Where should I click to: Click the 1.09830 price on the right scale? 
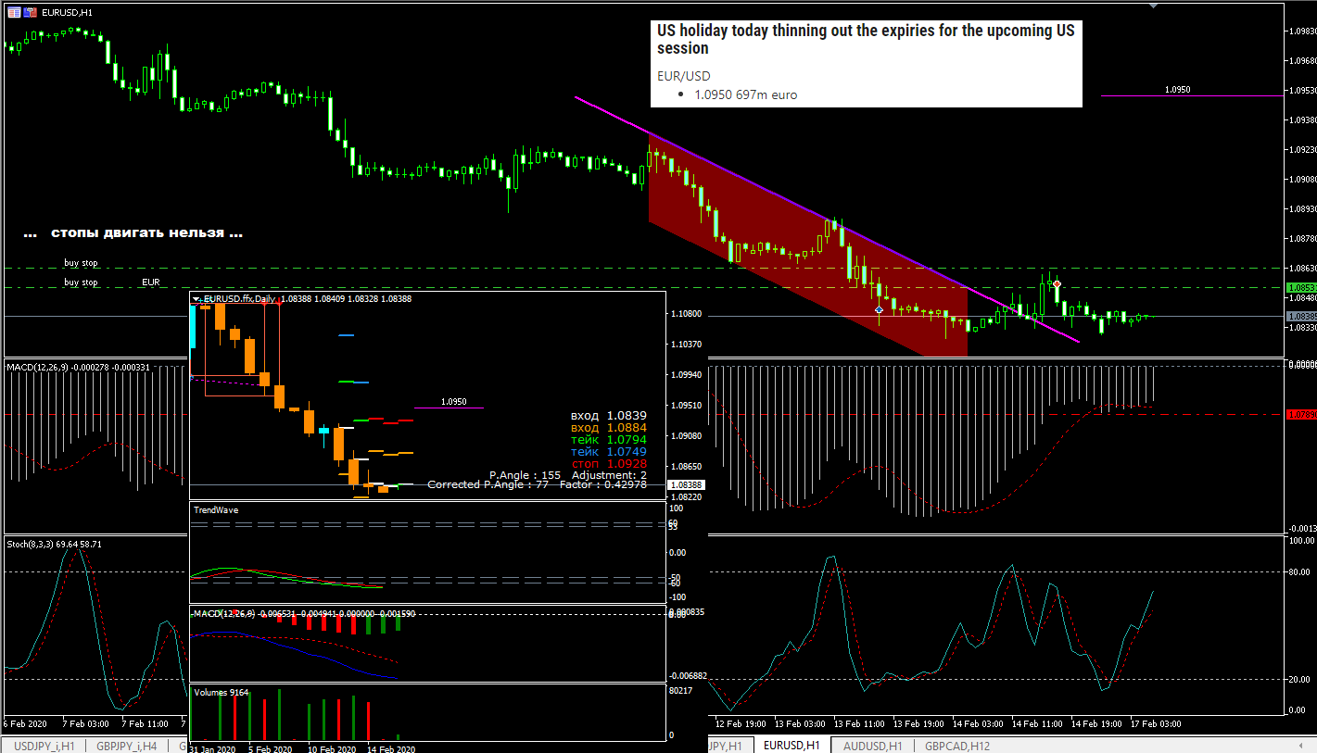[1302, 31]
